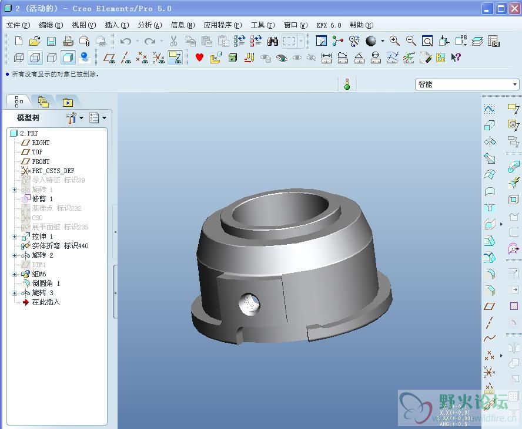Image resolution: width=522 pixels, height=429 pixels.
Task: Click the 在此插入 marker
Action: tap(46, 302)
